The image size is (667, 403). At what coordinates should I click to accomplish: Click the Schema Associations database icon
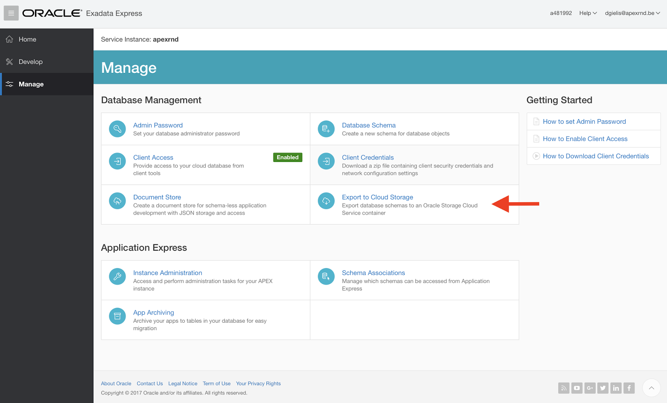(x=326, y=276)
